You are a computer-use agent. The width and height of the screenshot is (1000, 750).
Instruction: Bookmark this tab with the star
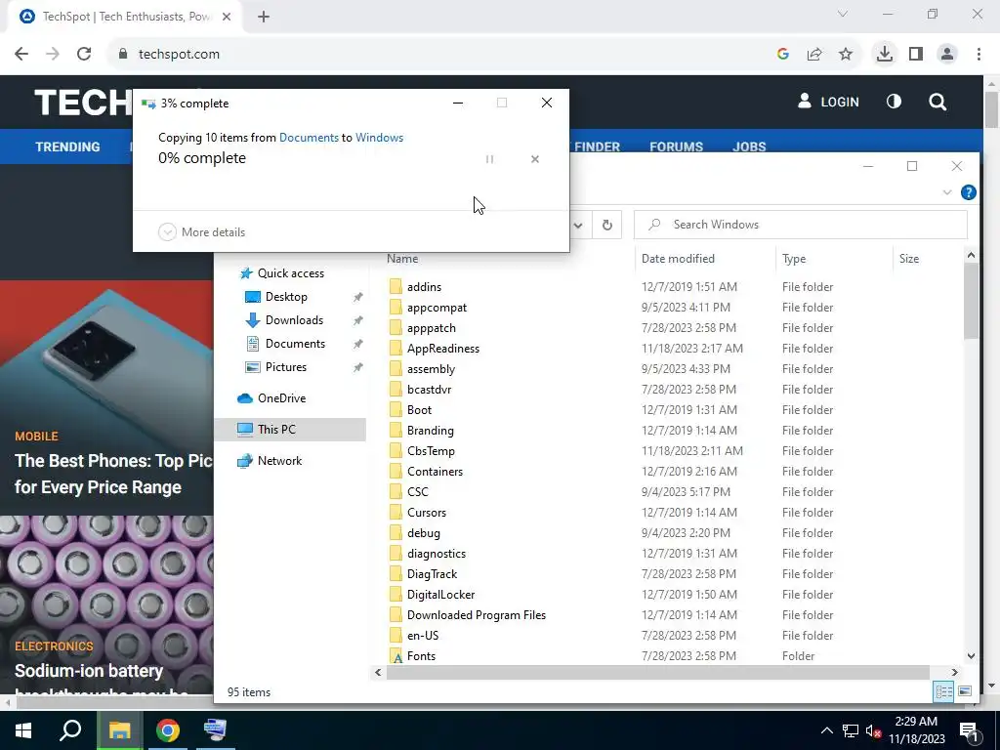[846, 55]
